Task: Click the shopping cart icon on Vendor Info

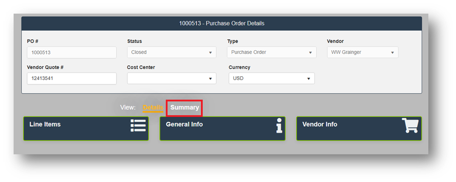Action: point(410,125)
